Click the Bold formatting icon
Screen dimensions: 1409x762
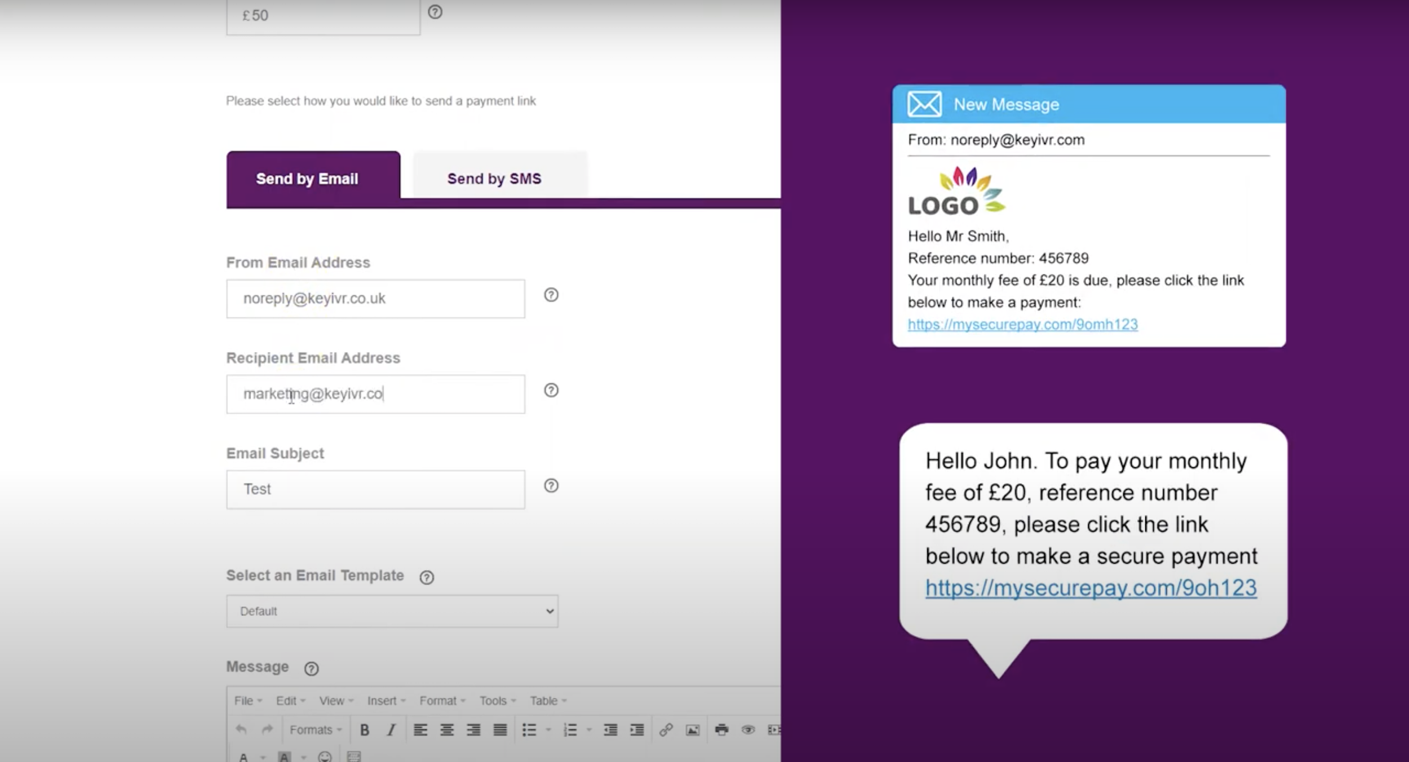[365, 729]
